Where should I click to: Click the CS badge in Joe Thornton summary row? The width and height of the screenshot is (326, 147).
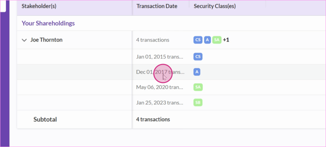tap(198, 40)
